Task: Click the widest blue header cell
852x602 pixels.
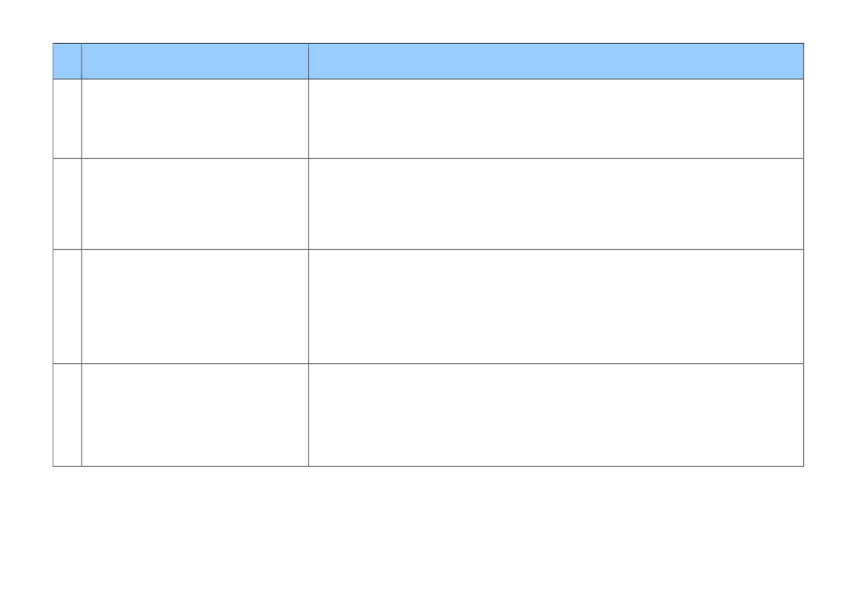Action: [556, 61]
